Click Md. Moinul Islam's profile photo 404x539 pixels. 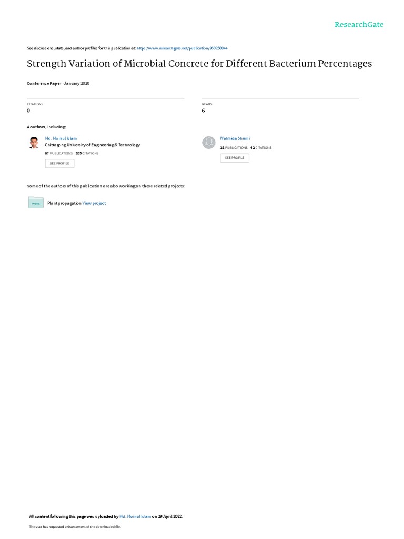(x=34, y=143)
